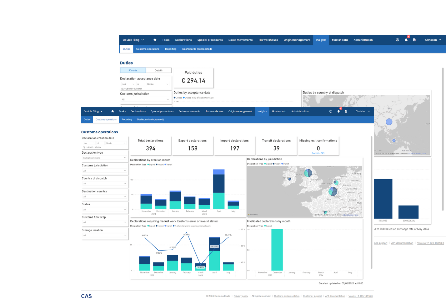
Task: Open notifications bell in the Customs operations window
Action: click(338, 111)
